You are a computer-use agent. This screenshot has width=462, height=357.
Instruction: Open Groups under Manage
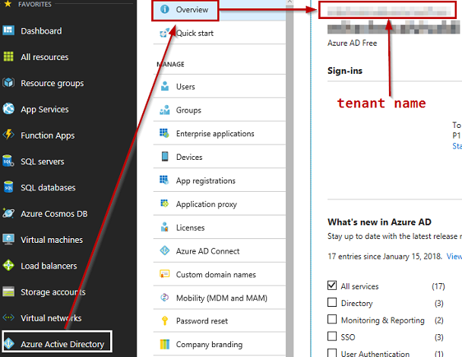click(x=220, y=110)
